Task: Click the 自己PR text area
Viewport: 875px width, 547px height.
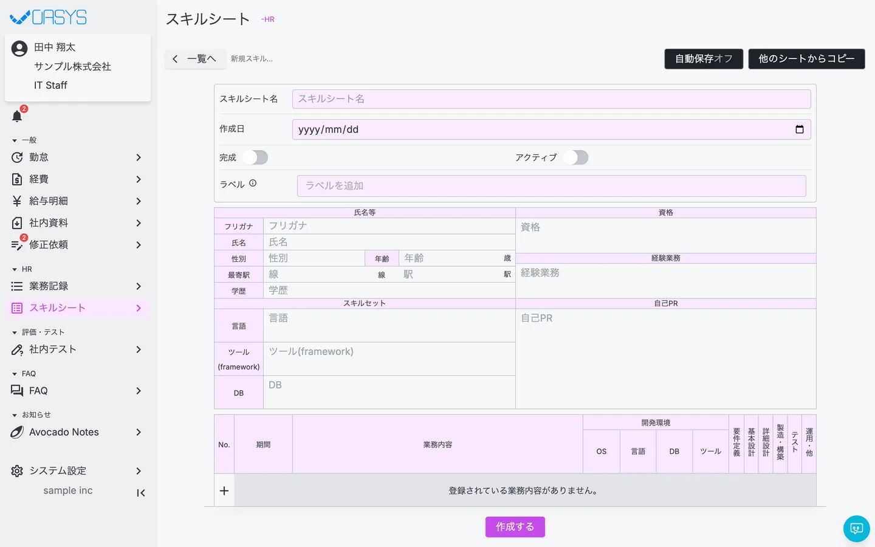Action: click(x=666, y=359)
